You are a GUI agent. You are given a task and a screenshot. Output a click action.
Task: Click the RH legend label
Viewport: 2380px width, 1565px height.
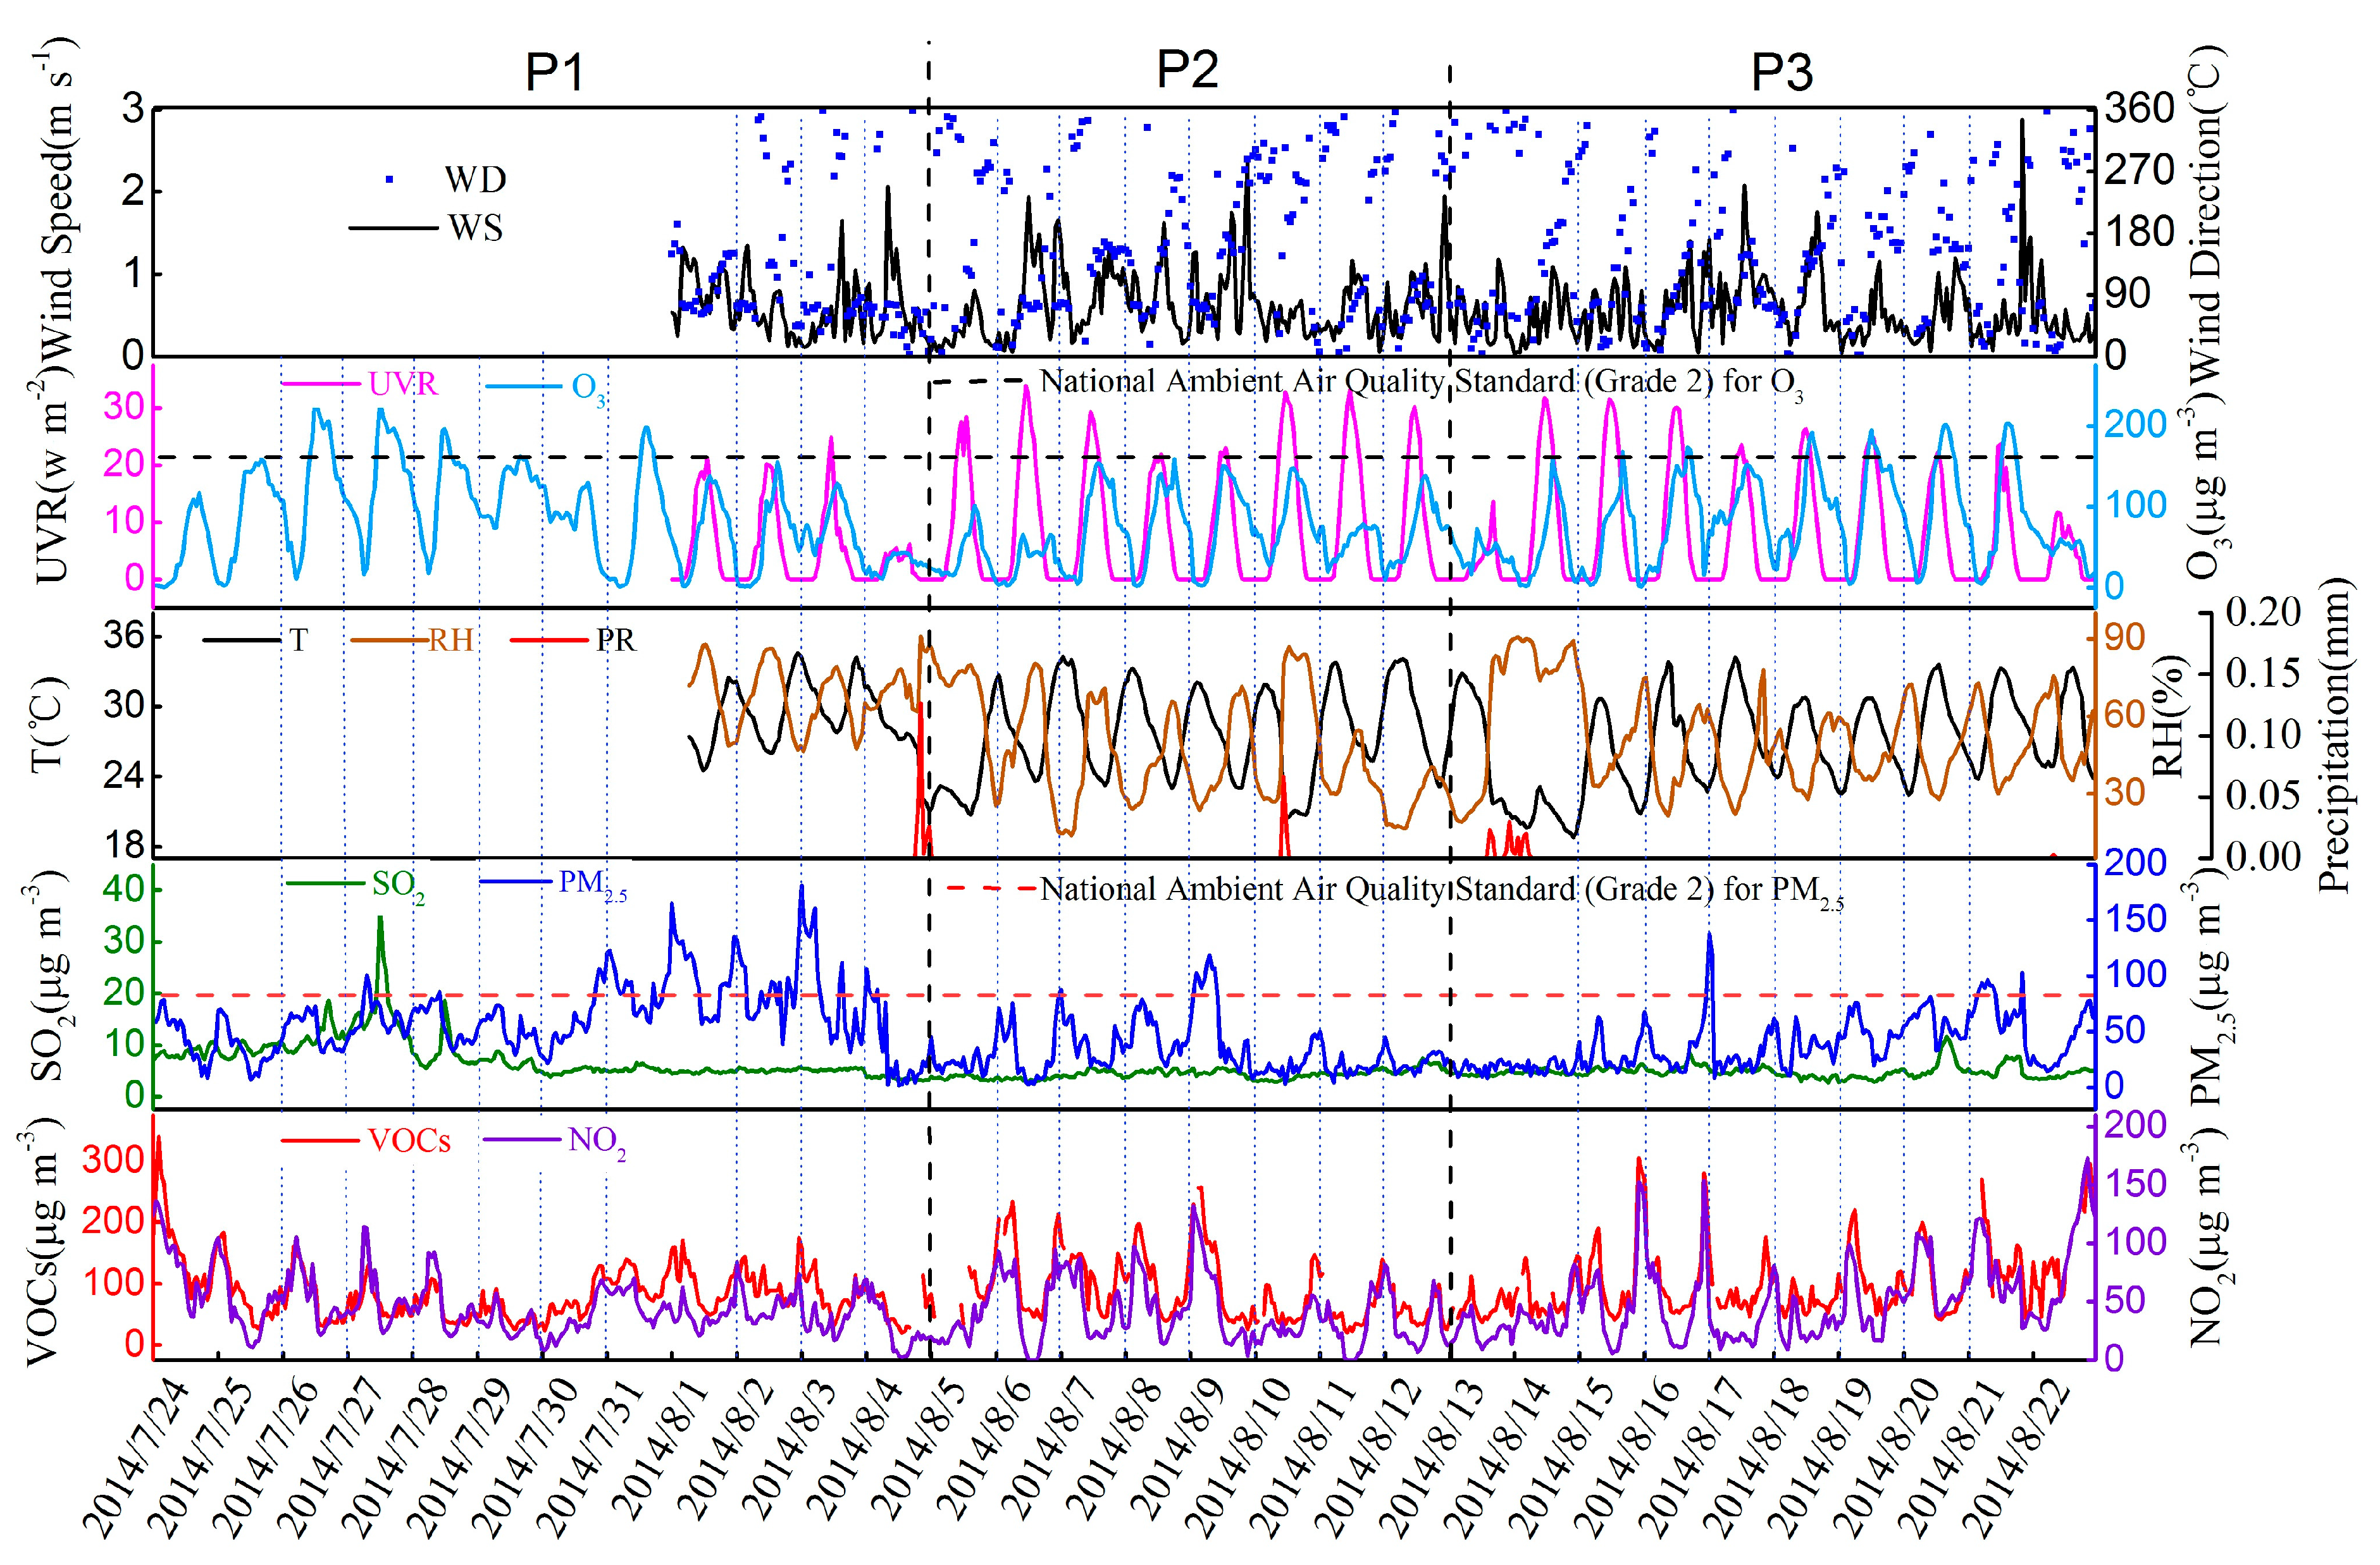click(451, 639)
